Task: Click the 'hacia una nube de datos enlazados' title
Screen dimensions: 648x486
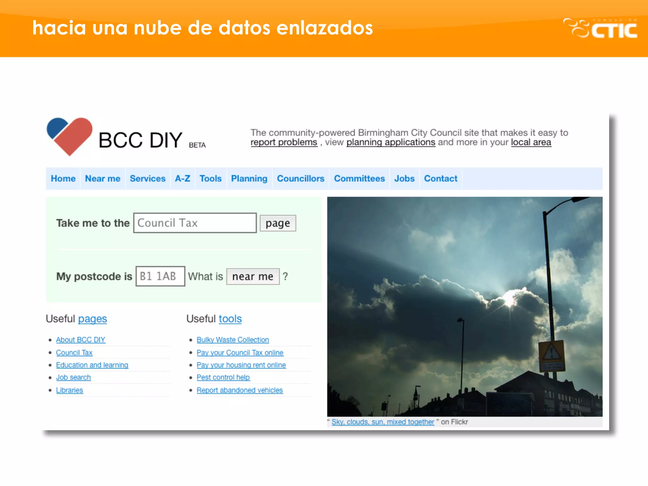Action: [x=203, y=28]
